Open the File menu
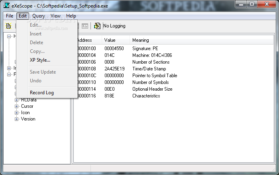Screen dimensions: 279x175 click(x=10, y=16)
